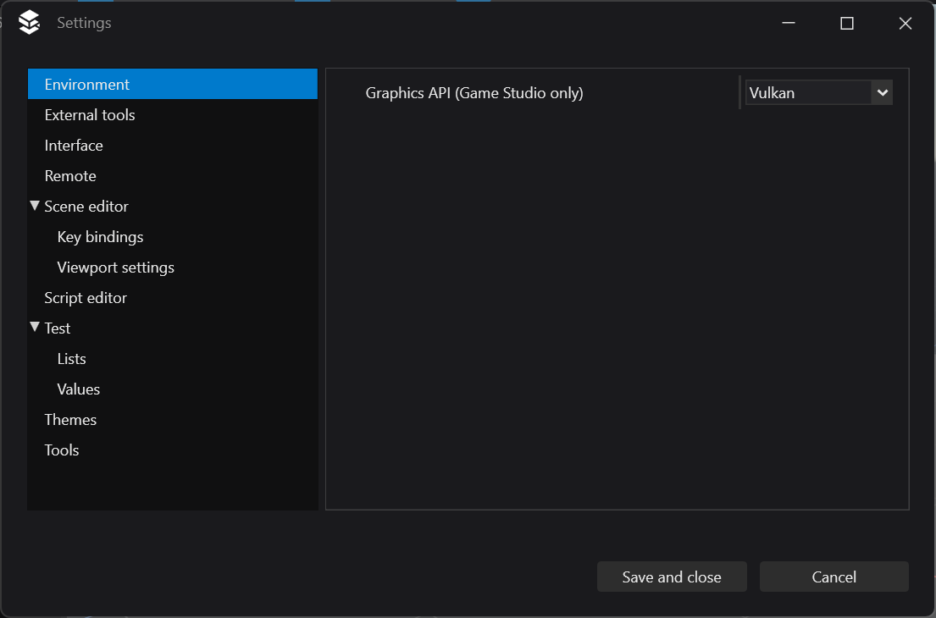
Task: Click the Stride logo icon in title bar
Action: (x=29, y=23)
